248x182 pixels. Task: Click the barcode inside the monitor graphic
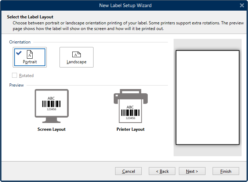coord(52,104)
